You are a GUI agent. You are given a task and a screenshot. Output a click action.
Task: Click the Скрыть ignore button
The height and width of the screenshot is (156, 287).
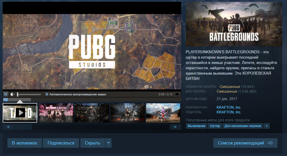[x=92, y=143]
